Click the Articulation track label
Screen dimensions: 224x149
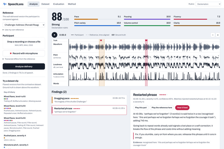(x=58, y=74)
